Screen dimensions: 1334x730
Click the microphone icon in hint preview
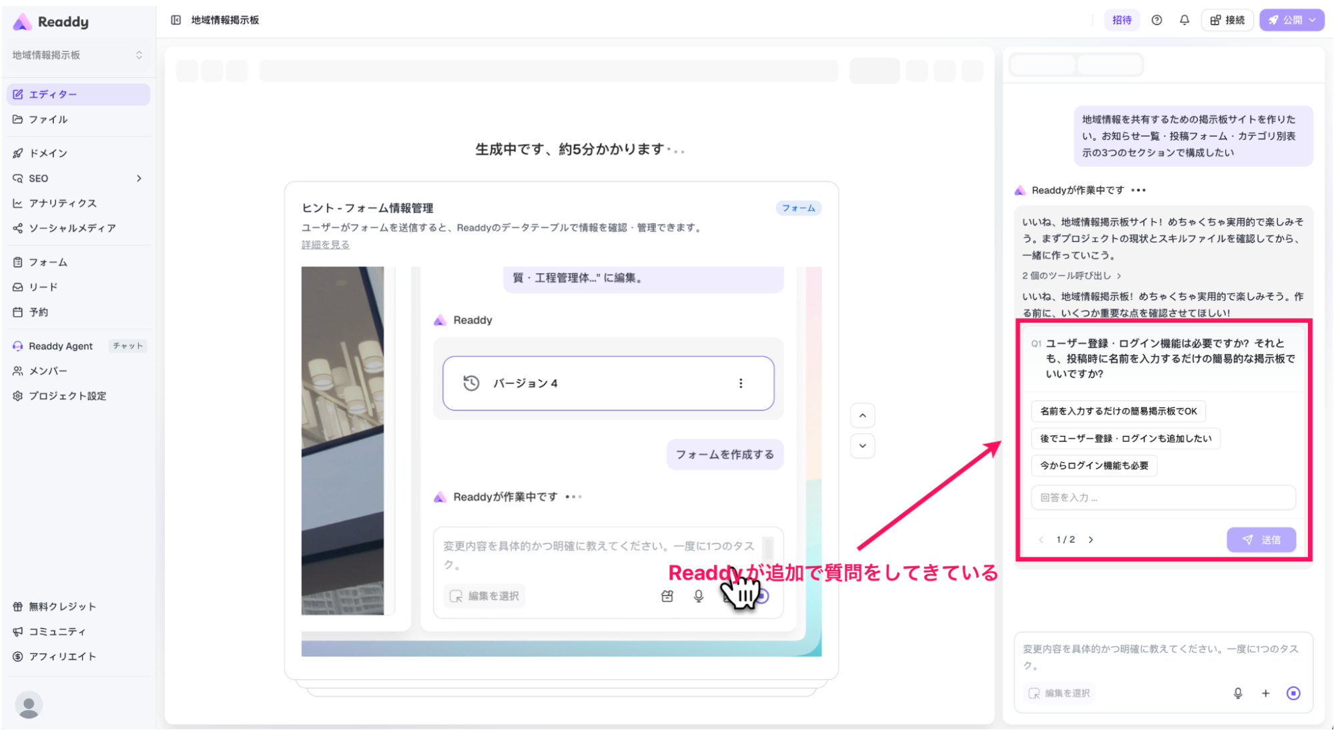click(x=699, y=596)
